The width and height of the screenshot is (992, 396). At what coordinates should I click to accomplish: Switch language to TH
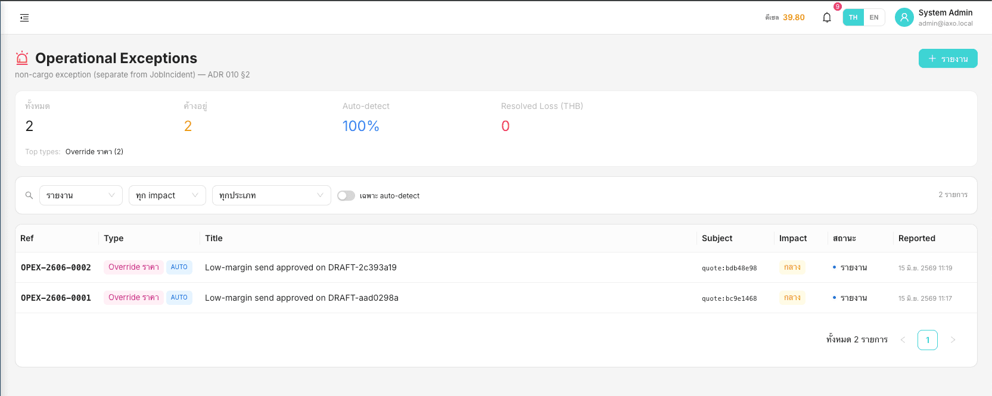(x=853, y=17)
